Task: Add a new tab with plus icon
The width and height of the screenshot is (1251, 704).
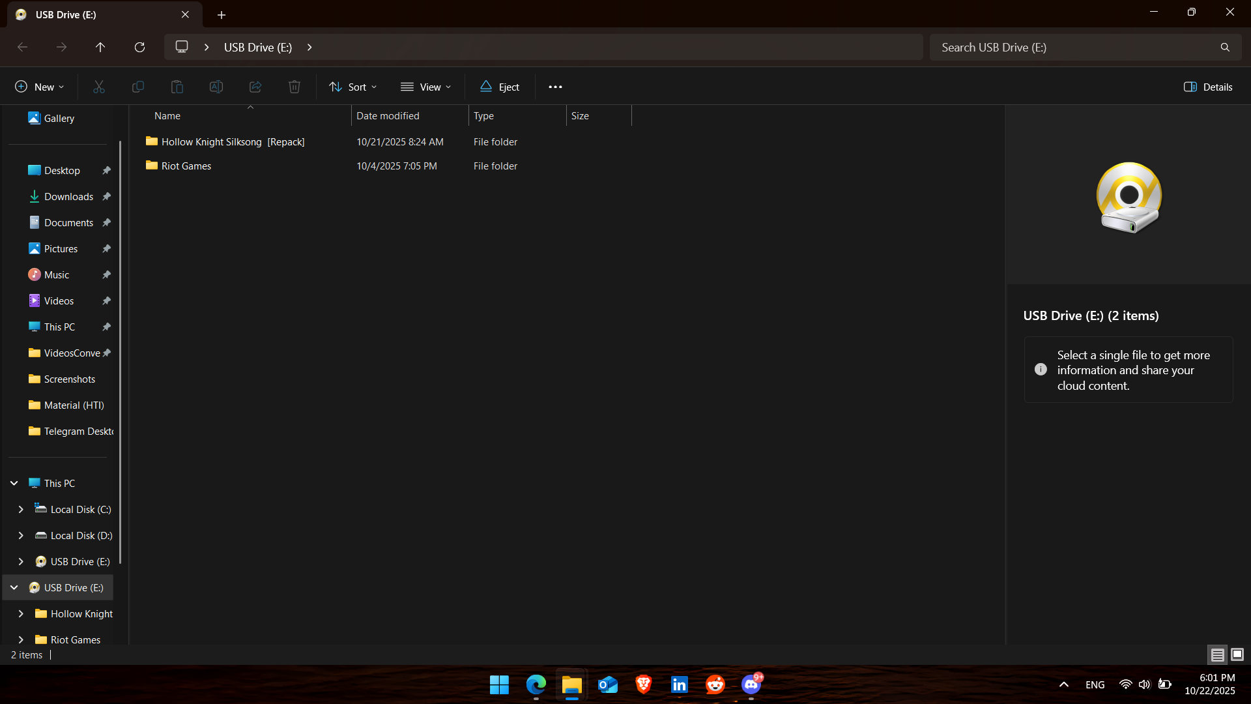Action: tap(222, 14)
